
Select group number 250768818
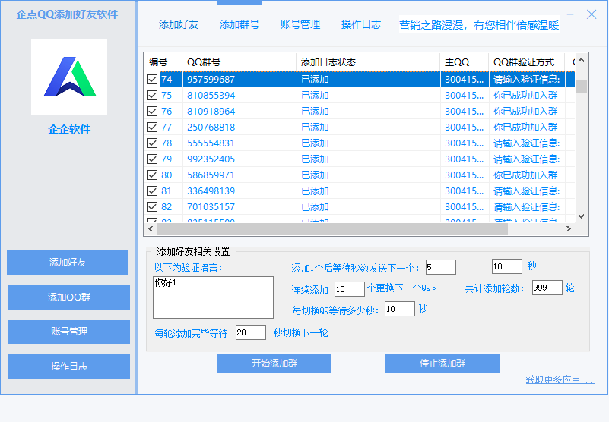[x=211, y=128]
